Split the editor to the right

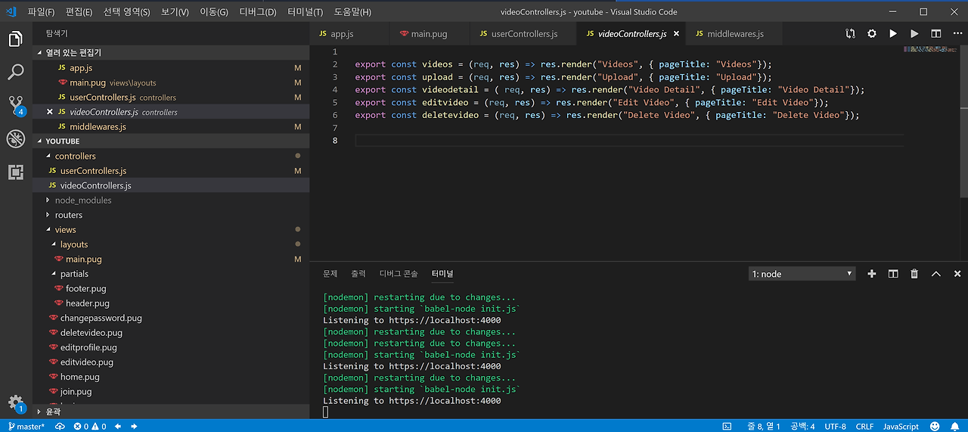935,34
